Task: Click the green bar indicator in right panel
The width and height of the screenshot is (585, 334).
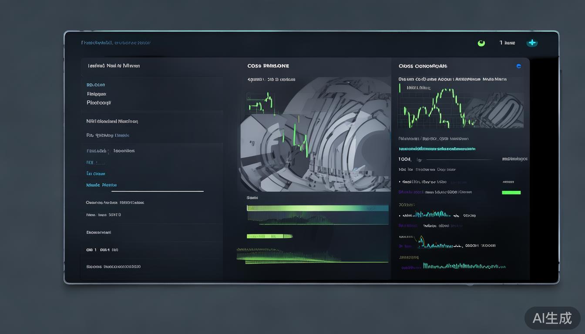Action: tap(511, 192)
